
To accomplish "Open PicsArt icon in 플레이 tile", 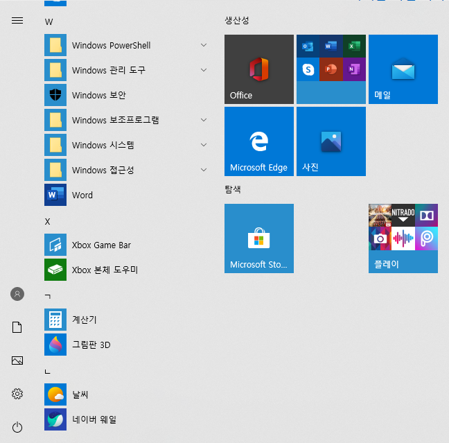I will (426, 238).
